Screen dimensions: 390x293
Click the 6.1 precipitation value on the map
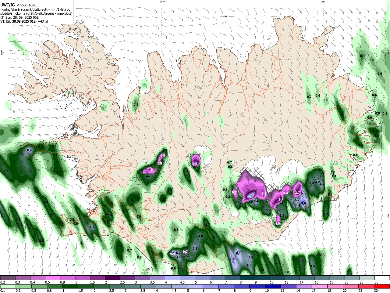point(238,253)
